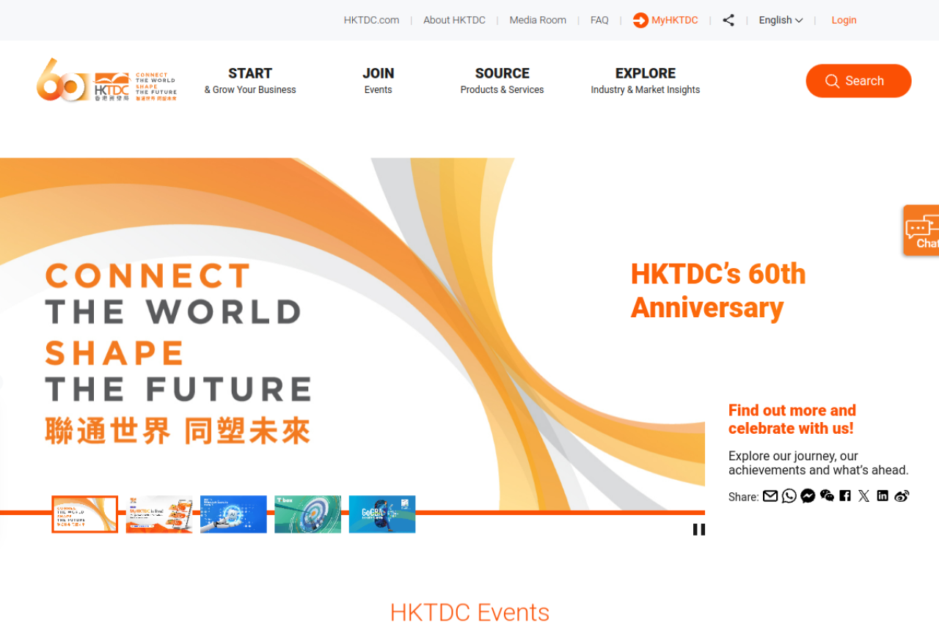Share on the LinkedIn icon
The width and height of the screenshot is (939, 625).
[x=883, y=496]
